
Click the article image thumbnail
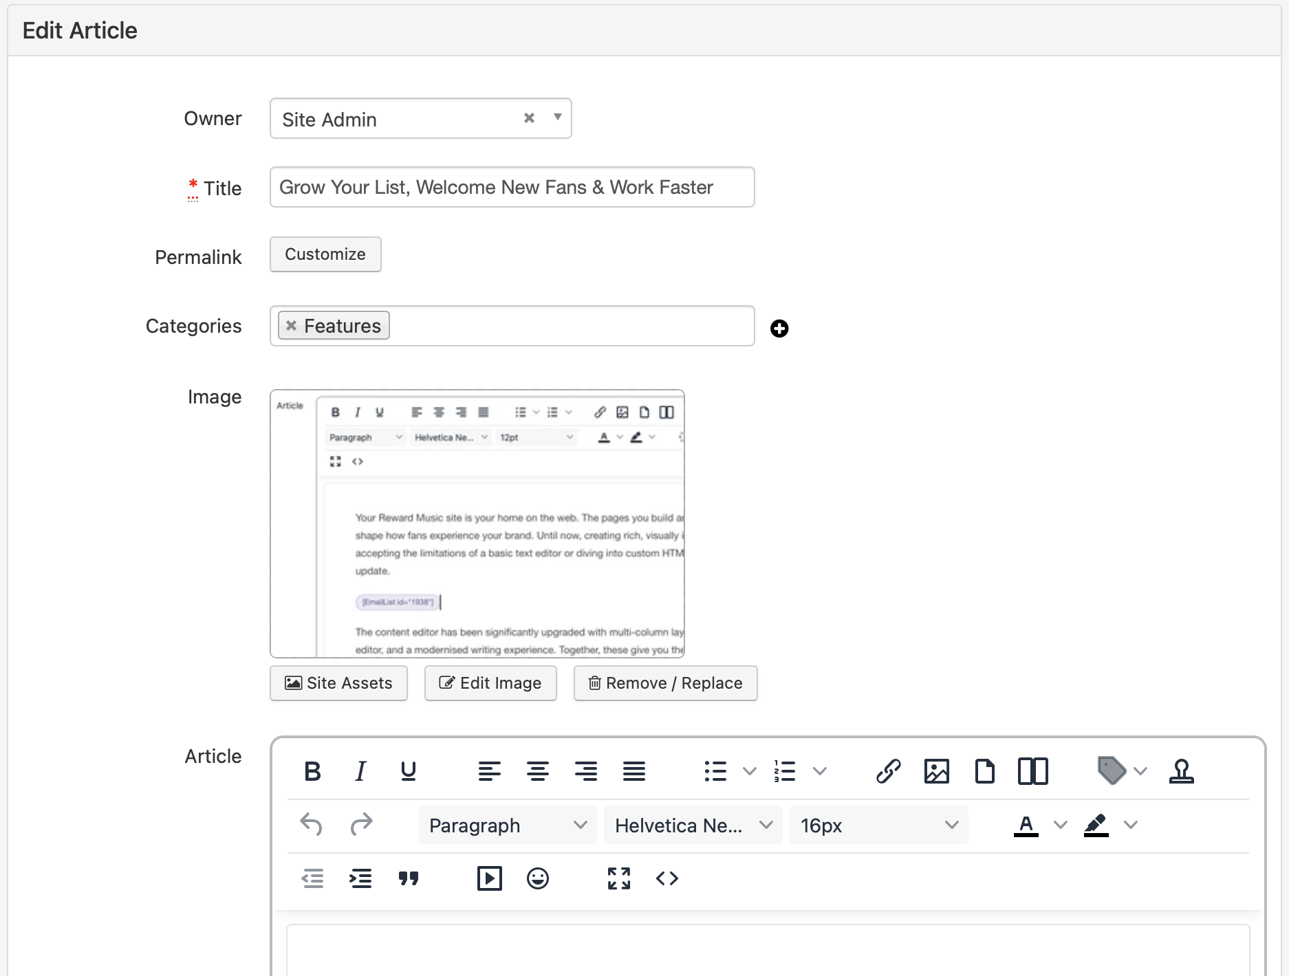(x=477, y=524)
